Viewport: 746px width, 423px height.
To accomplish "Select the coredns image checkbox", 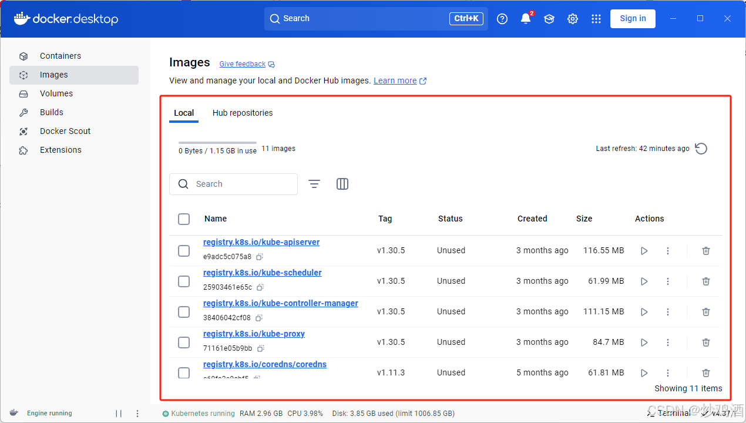I will point(184,373).
